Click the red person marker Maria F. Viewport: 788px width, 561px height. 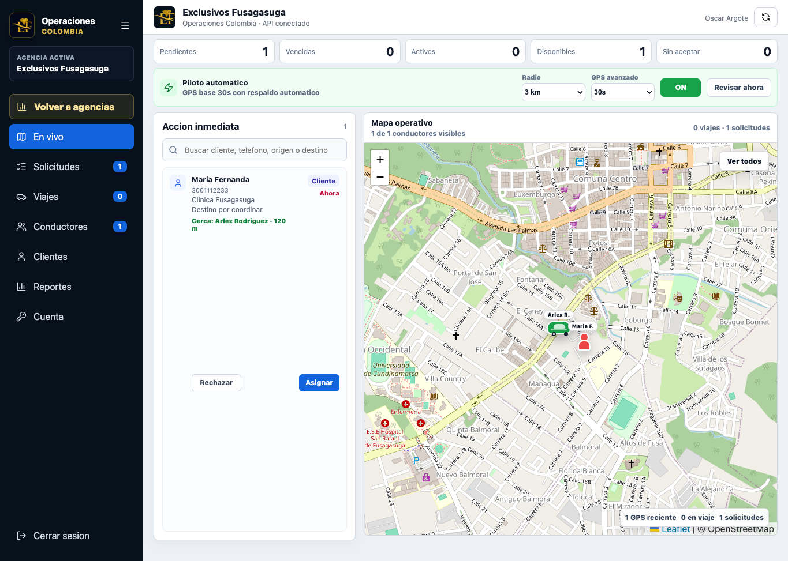(584, 341)
